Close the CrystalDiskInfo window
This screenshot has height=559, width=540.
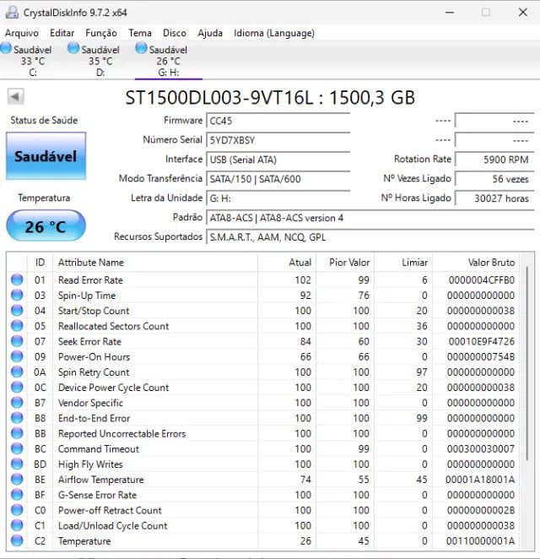click(523, 13)
